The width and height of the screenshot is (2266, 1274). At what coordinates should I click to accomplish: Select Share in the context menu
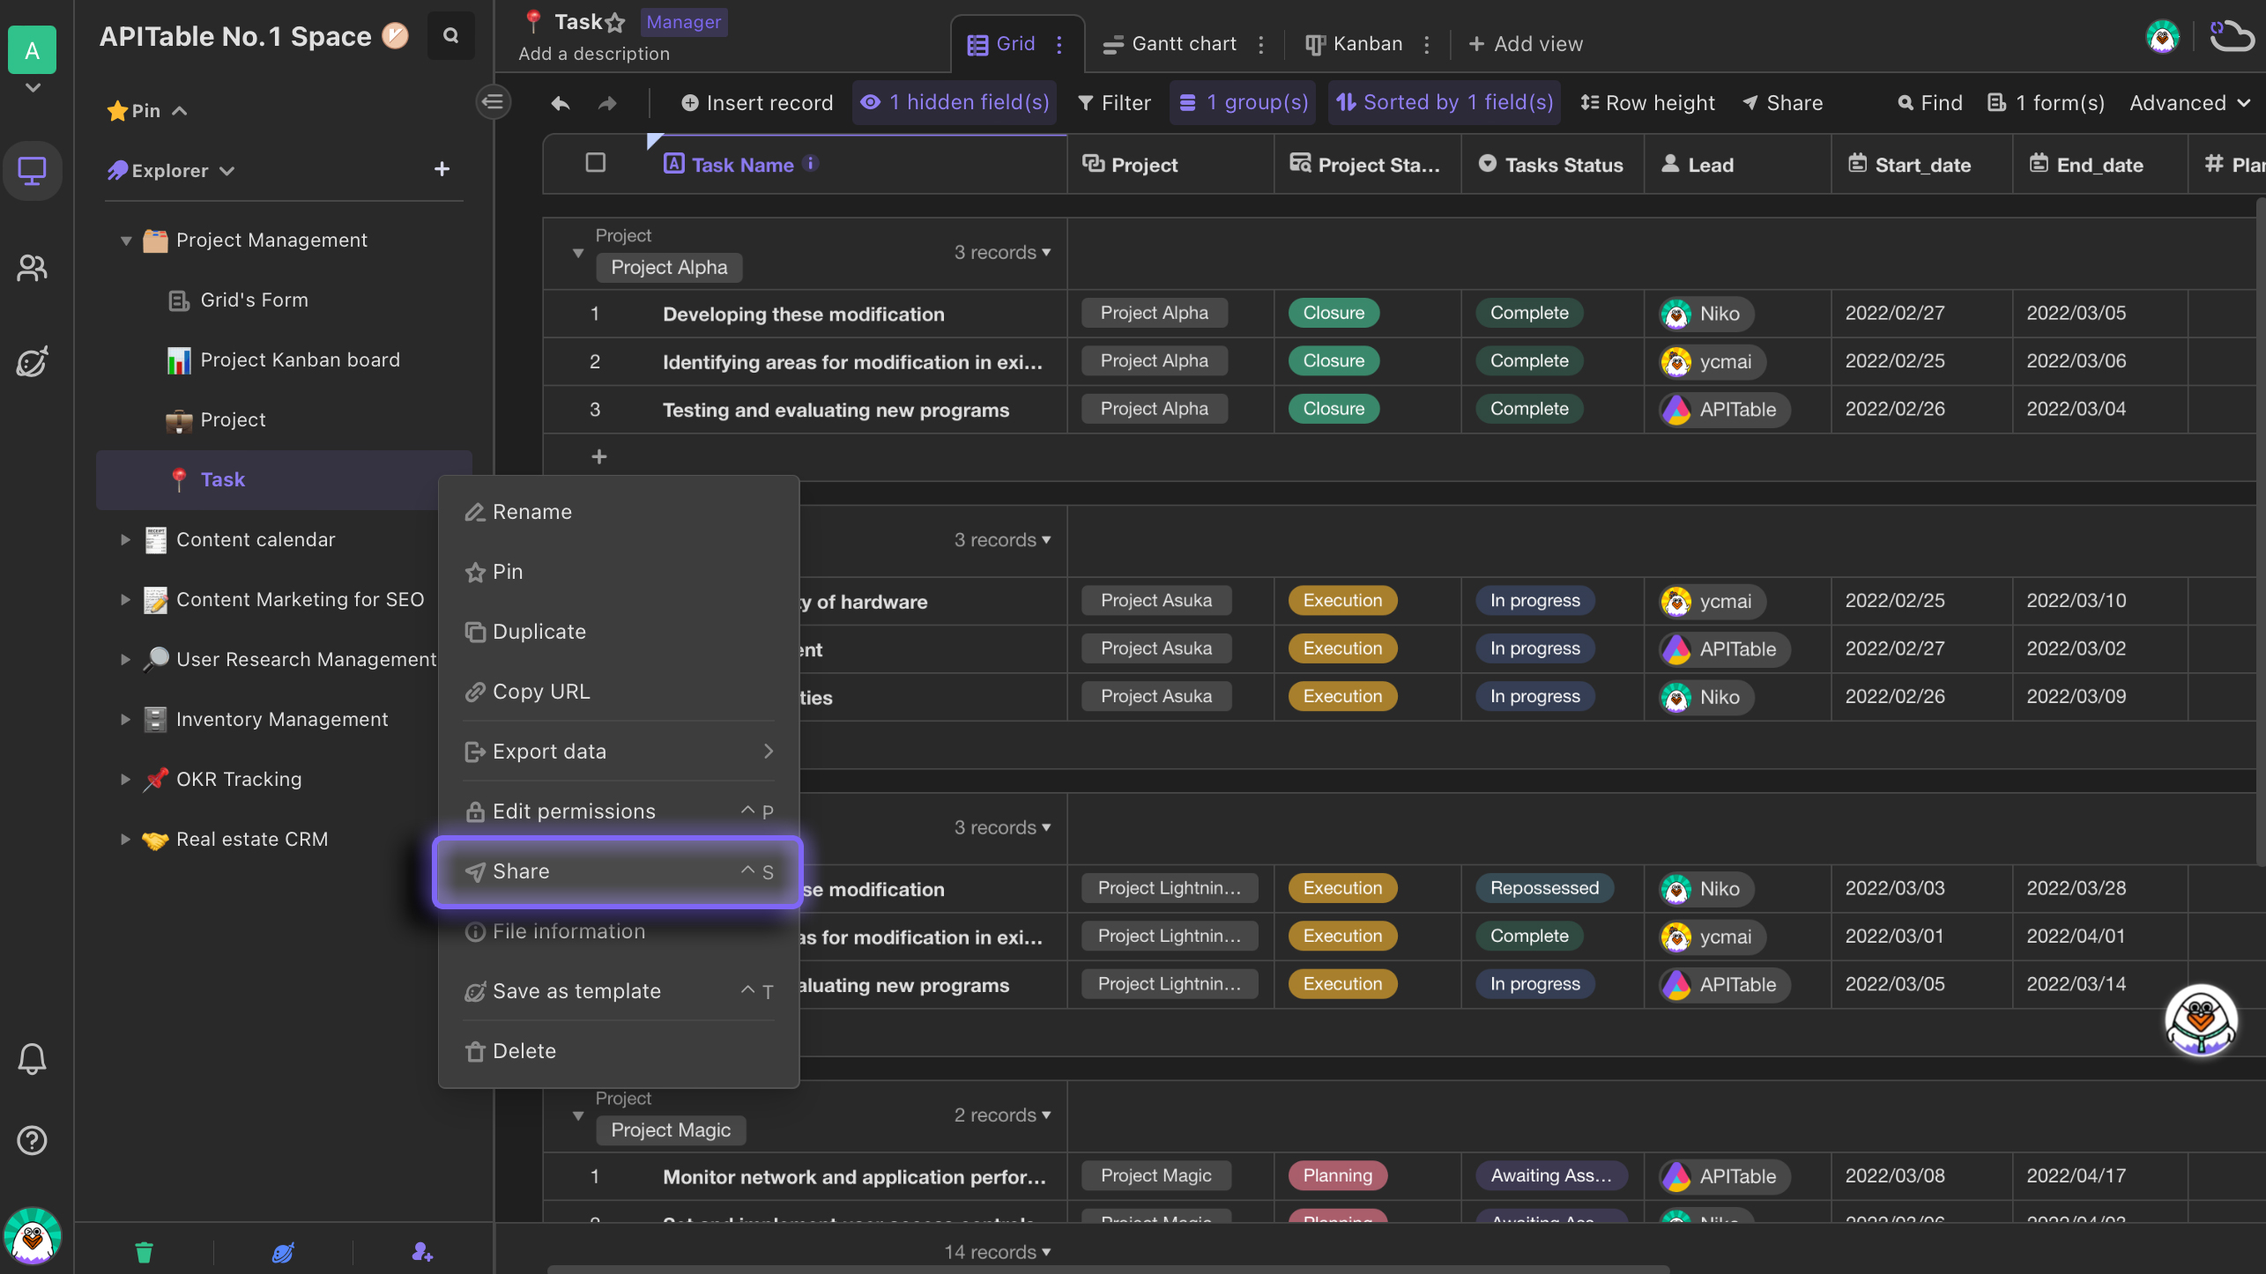(619, 871)
